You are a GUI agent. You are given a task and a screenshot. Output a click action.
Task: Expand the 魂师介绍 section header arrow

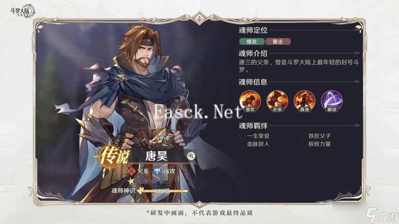pyautogui.click(x=357, y=53)
